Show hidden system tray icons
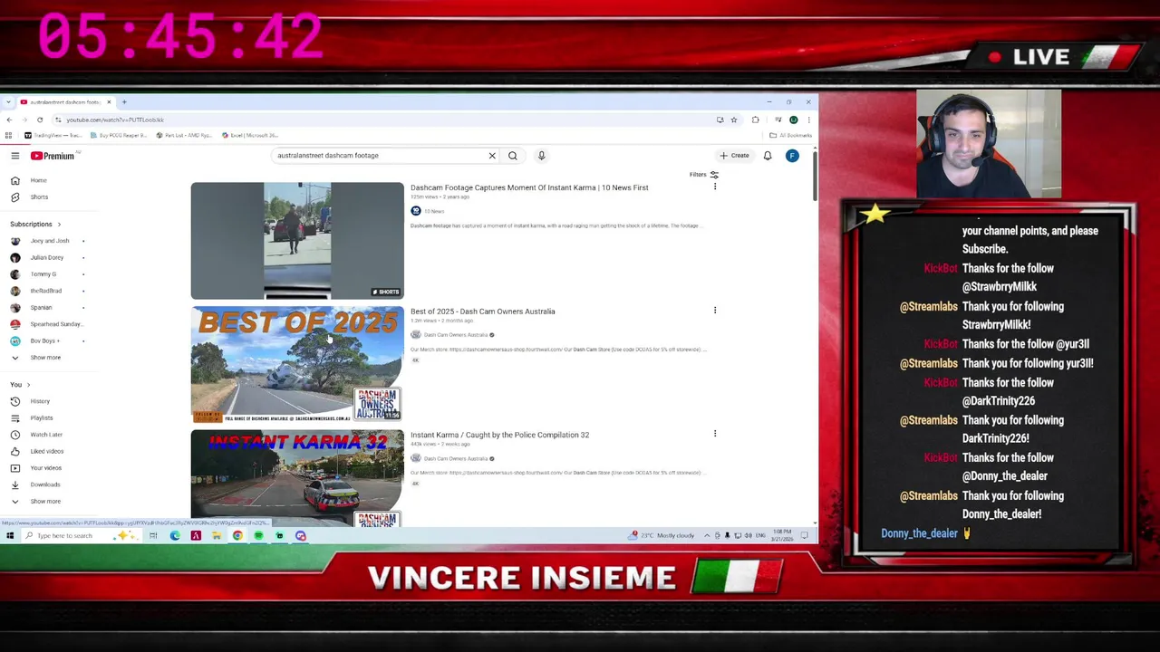Screen dimensions: 1160x652 point(707,536)
